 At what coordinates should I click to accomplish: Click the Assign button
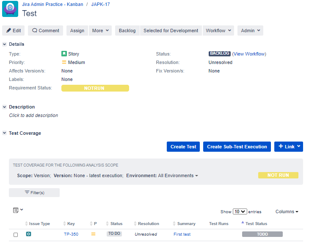[77, 31]
